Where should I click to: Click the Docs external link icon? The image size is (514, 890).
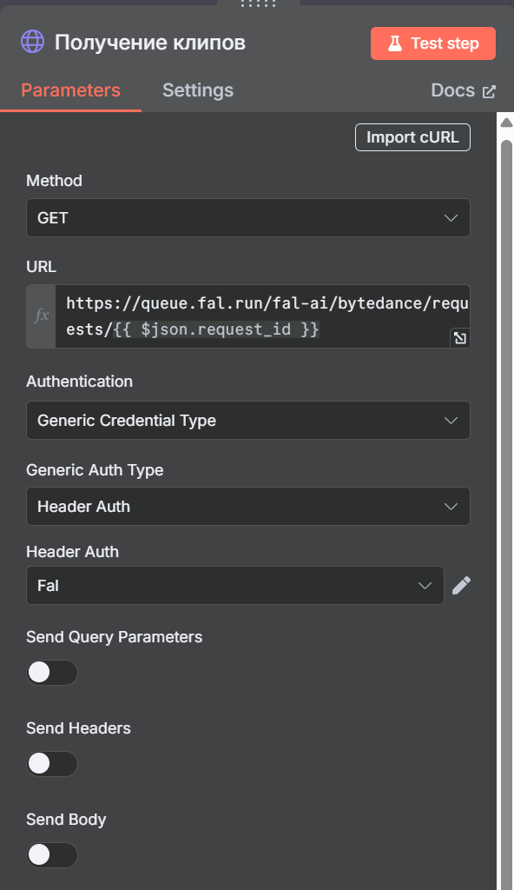click(x=489, y=91)
